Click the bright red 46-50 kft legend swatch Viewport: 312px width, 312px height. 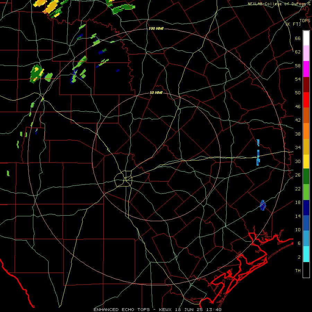pyautogui.click(x=306, y=100)
